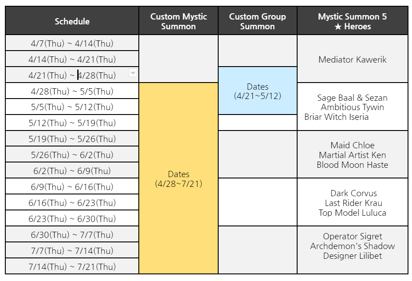Select the 4/28(Thu) ~ 5/5(Thu) cell

[x=72, y=91]
